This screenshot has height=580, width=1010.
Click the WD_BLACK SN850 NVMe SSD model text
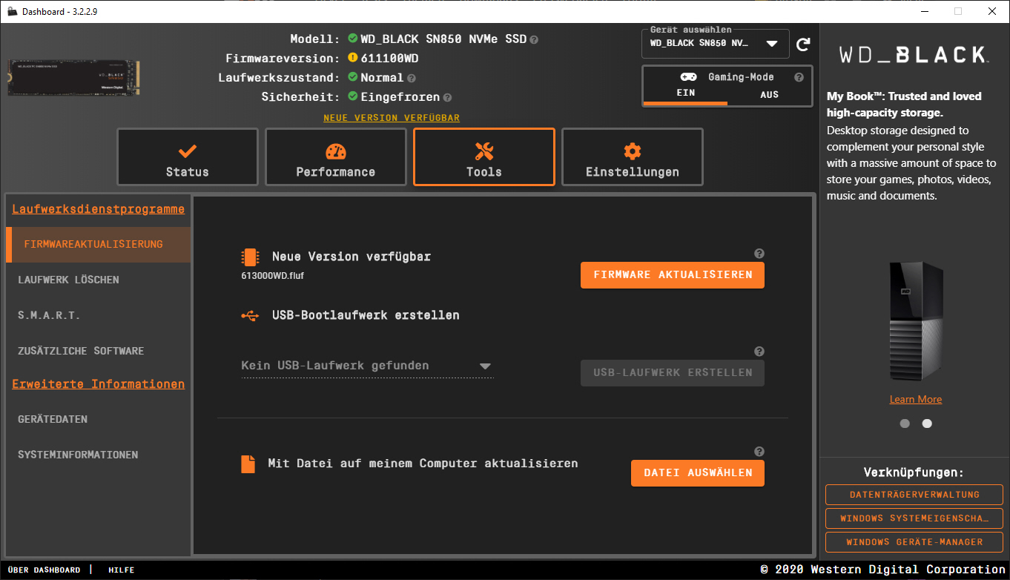click(x=443, y=39)
